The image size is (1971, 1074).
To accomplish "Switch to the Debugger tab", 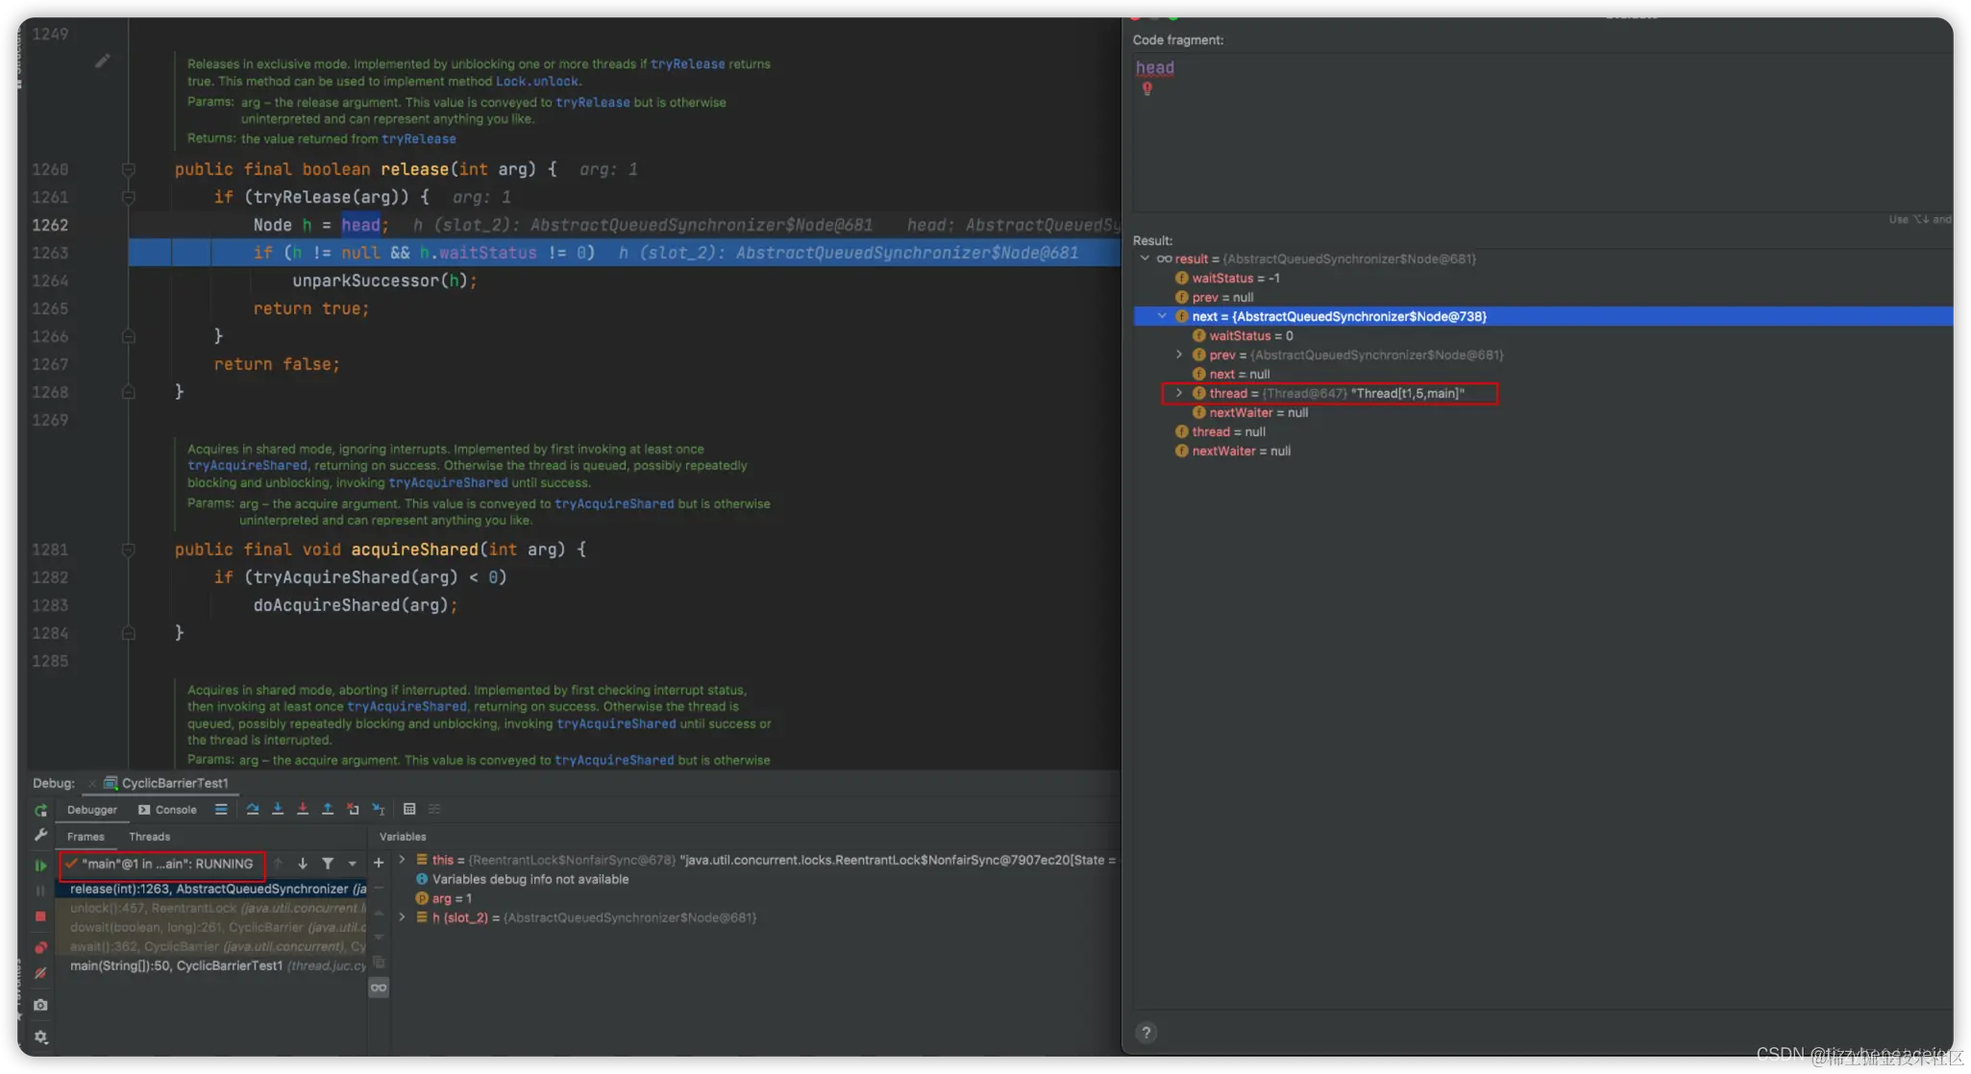I will pyautogui.click(x=92, y=810).
